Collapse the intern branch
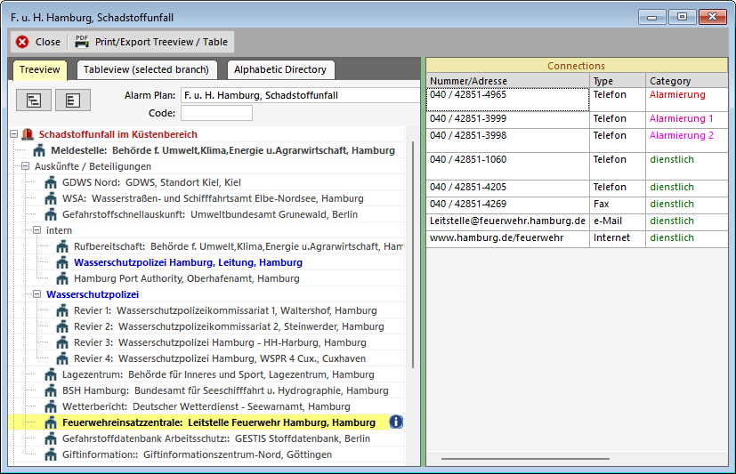This screenshot has height=474, width=736. pyautogui.click(x=37, y=230)
